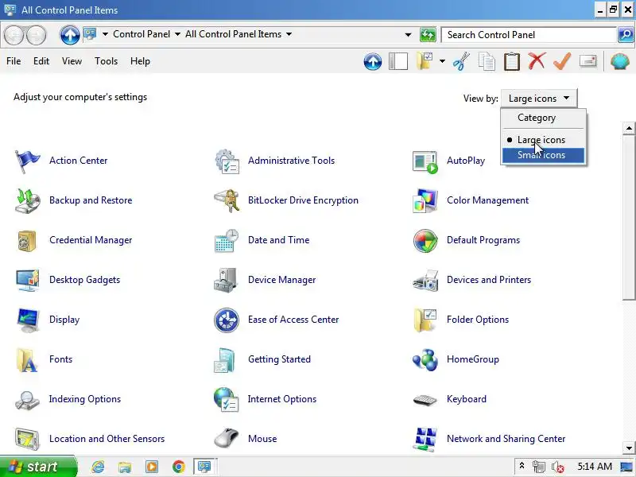The height and width of the screenshot is (477, 636).
Task: Click the address bar refresh button
Action: [428, 35]
